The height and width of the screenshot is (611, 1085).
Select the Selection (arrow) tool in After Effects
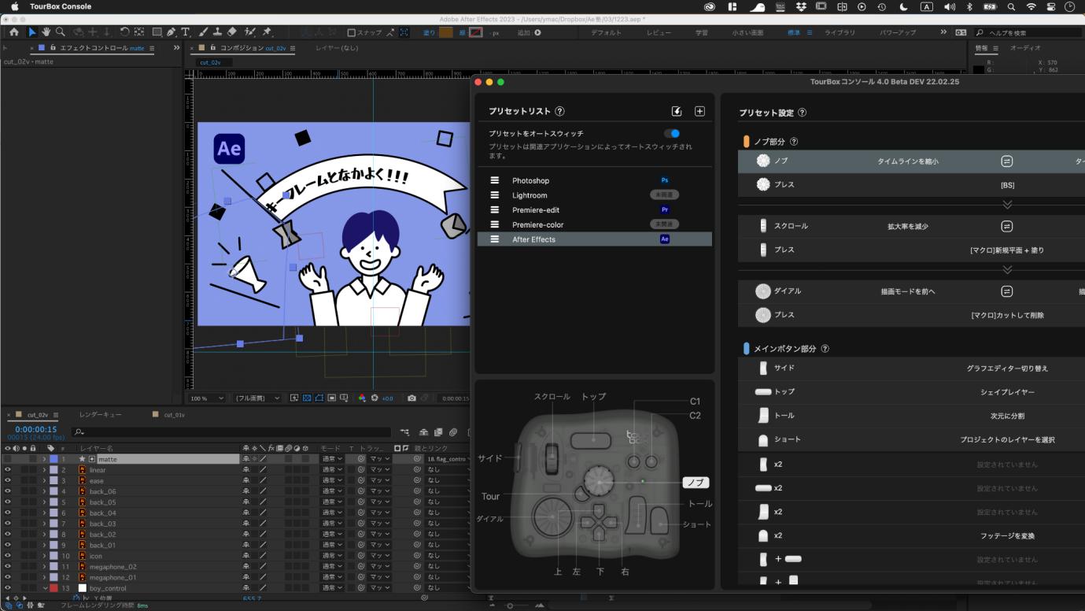coord(32,32)
